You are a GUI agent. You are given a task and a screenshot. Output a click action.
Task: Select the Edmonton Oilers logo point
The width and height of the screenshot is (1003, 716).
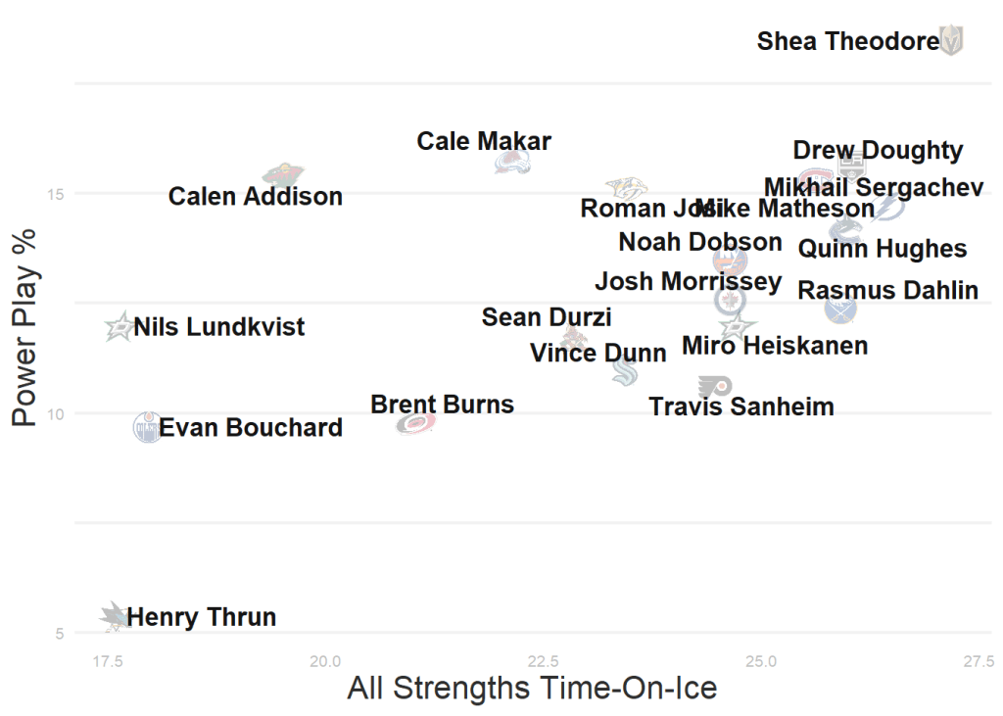tap(148, 427)
